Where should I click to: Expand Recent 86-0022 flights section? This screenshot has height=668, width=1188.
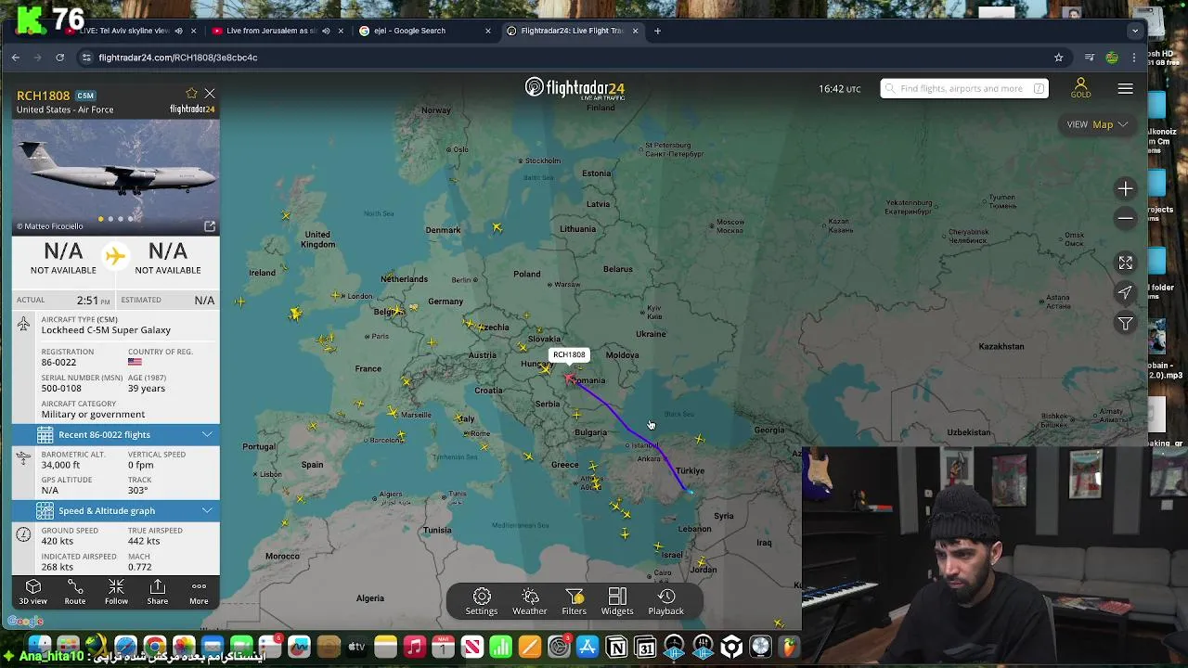(x=116, y=434)
